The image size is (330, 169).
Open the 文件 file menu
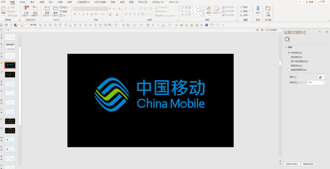(3, 2)
